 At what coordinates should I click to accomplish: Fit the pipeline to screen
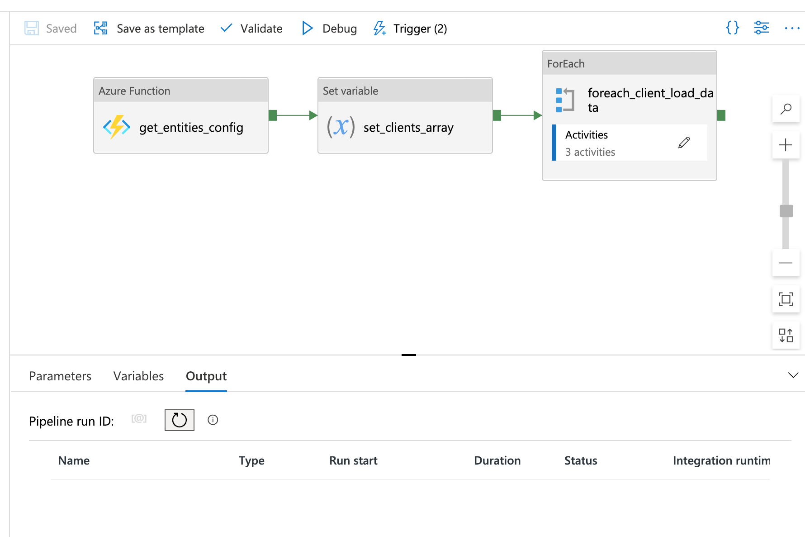click(786, 299)
